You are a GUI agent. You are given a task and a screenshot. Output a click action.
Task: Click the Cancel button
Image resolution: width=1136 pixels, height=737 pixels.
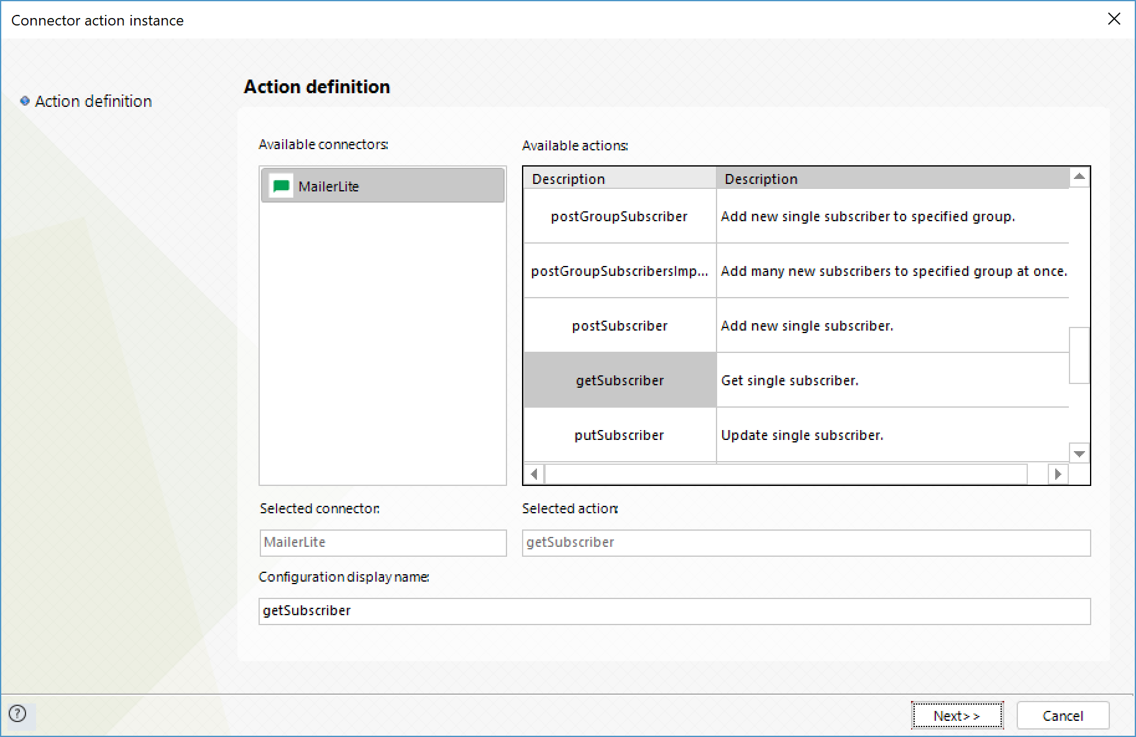1063,716
